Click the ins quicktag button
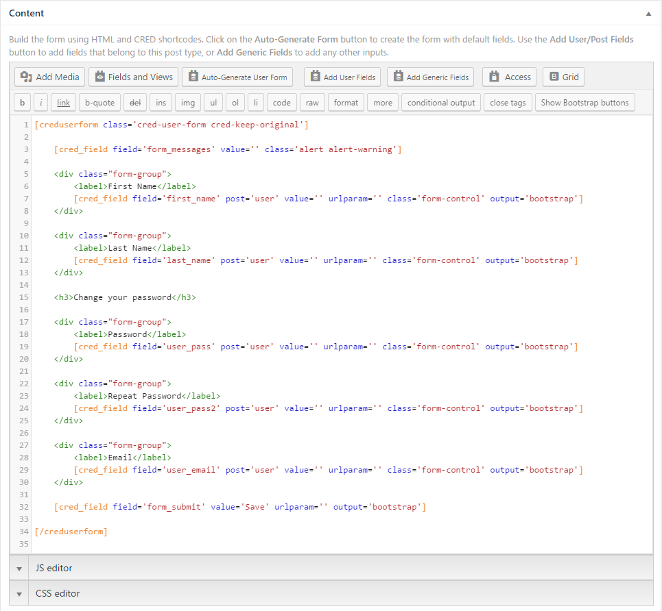This screenshot has height=611, width=662. (x=161, y=103)
